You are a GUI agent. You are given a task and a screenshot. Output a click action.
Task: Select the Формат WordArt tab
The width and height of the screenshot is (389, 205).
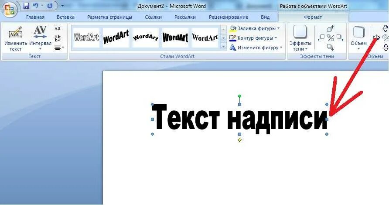point(313,17)
